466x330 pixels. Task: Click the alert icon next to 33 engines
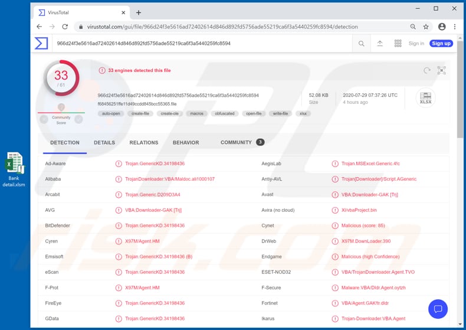pyautogui.click(x=102, y=70)
